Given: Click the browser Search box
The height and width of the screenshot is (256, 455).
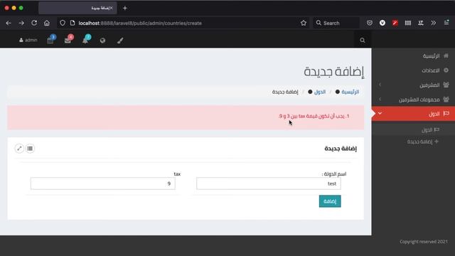Looking at the screenshot, I should (x=336, y=23).
